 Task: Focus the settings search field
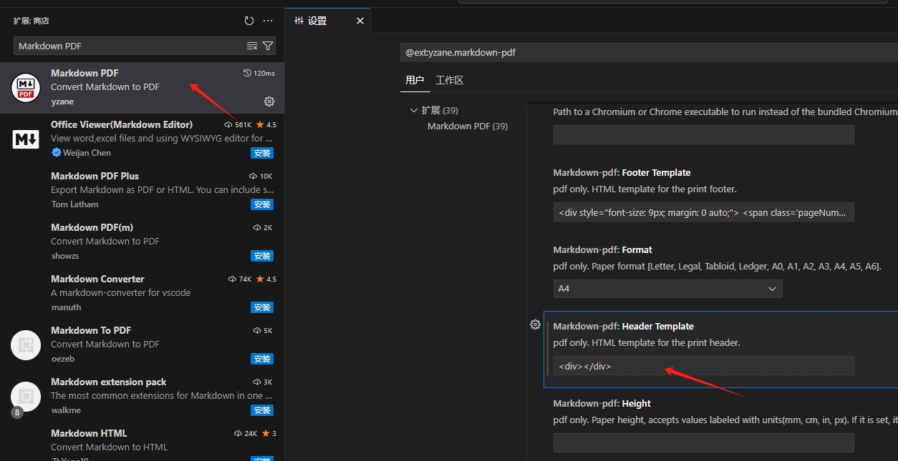click(x=649, y=52)
